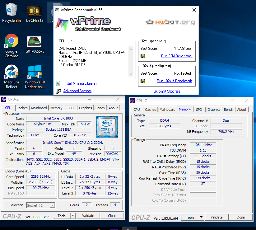Screen dimensions: 256x230
Task: Click Tools button in right CPU-Z window
Action: pyautogui.click(x=190, y=218)
